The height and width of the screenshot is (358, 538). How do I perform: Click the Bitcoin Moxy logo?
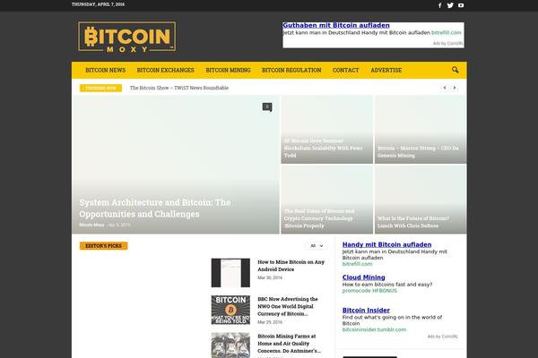pyautogui.click(x=127, y=37)
